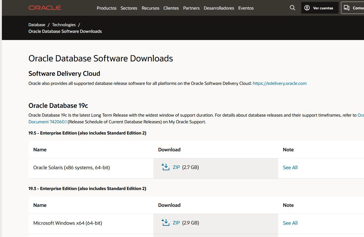Click the Ver cuentas button label
This screenshot has width=364, height=237.
323,8
